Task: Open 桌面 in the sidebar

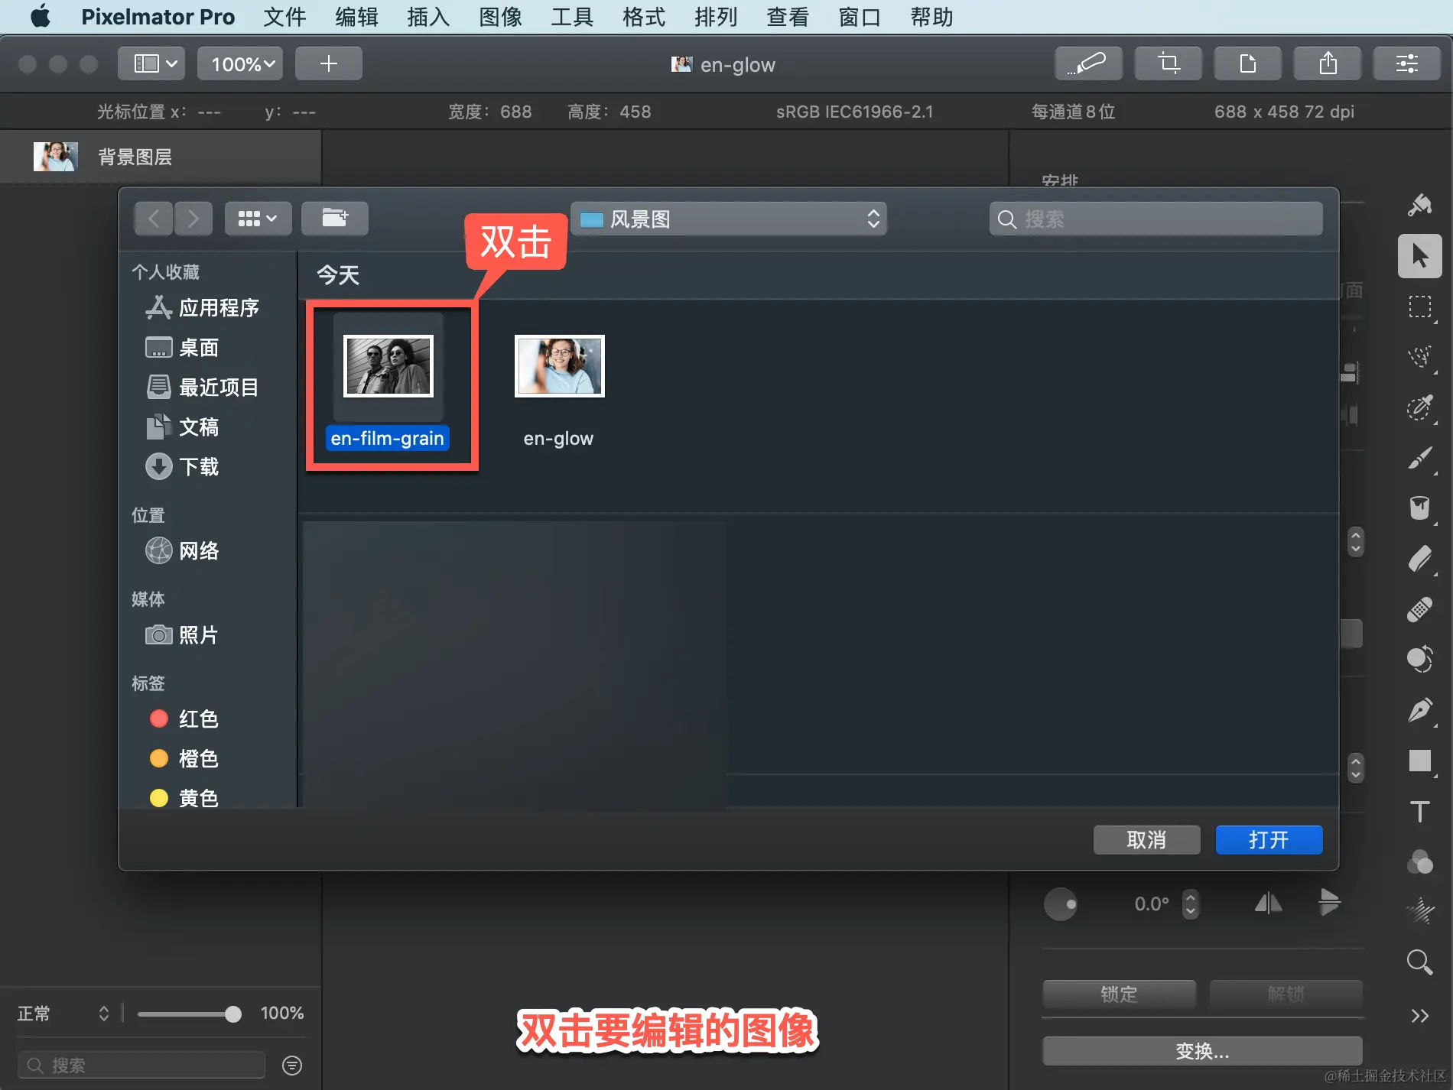Action: click(x=182, y=347)
